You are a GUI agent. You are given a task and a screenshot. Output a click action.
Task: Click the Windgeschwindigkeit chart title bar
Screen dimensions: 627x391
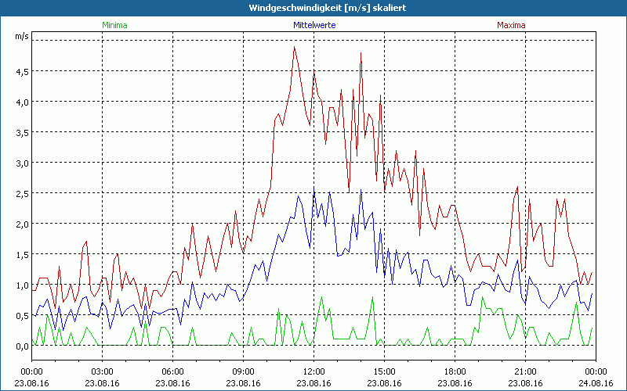[313, 7]
